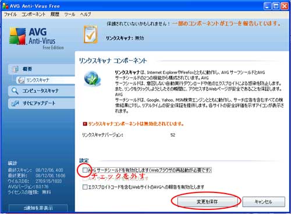Click the ライセンスの種類 row
The height and width of the screenshot is (214, 291).
coord(29,192)
